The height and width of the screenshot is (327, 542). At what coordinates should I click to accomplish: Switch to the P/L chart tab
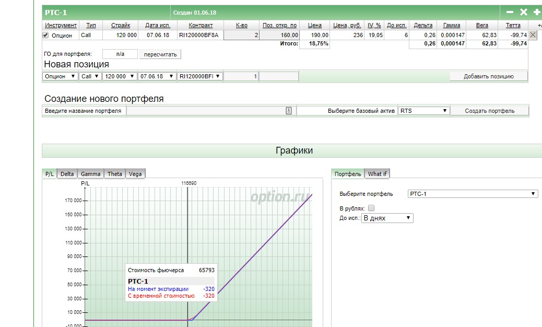tap(50, 174)
